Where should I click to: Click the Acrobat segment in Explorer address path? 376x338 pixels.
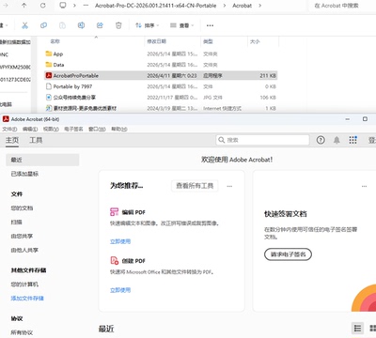(x=242, y=6)
